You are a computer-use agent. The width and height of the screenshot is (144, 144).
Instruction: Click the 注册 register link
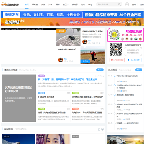(x=142, y=4)
